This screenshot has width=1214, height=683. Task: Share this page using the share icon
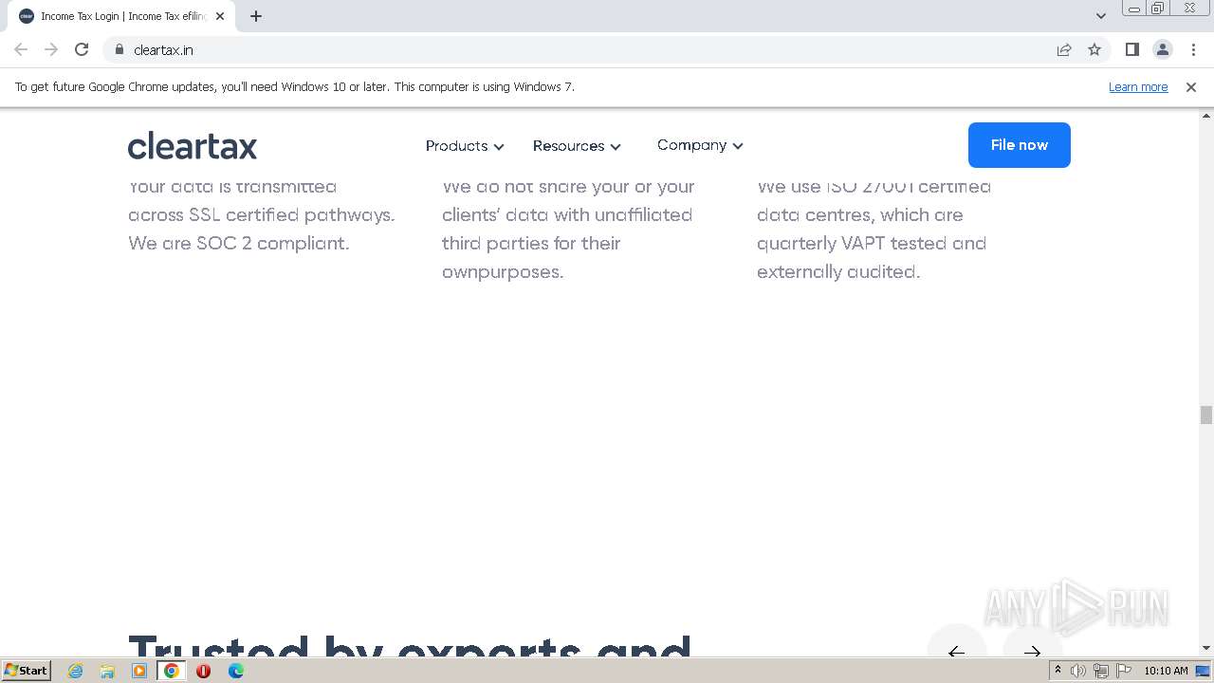click(x=1064, y=49)
